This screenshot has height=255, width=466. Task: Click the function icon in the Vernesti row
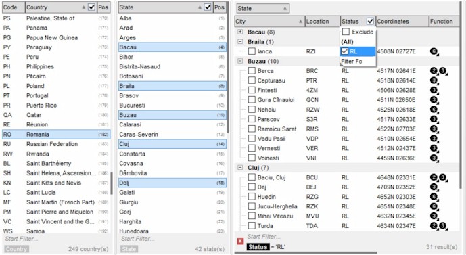pyautogui.click(x=434, y=148)
